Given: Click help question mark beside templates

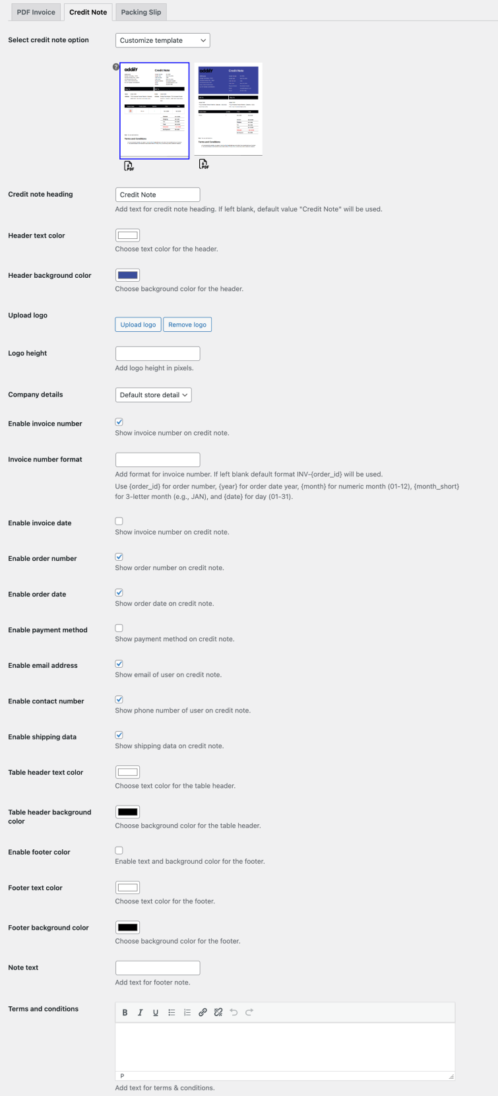Looking at the screenshot, I should pos(116,67).
